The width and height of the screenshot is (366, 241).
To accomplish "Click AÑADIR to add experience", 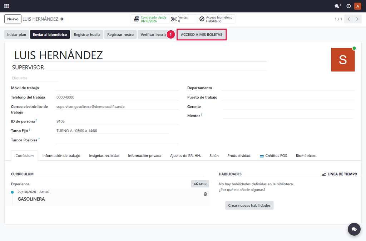I will click(x=200, y=184).
